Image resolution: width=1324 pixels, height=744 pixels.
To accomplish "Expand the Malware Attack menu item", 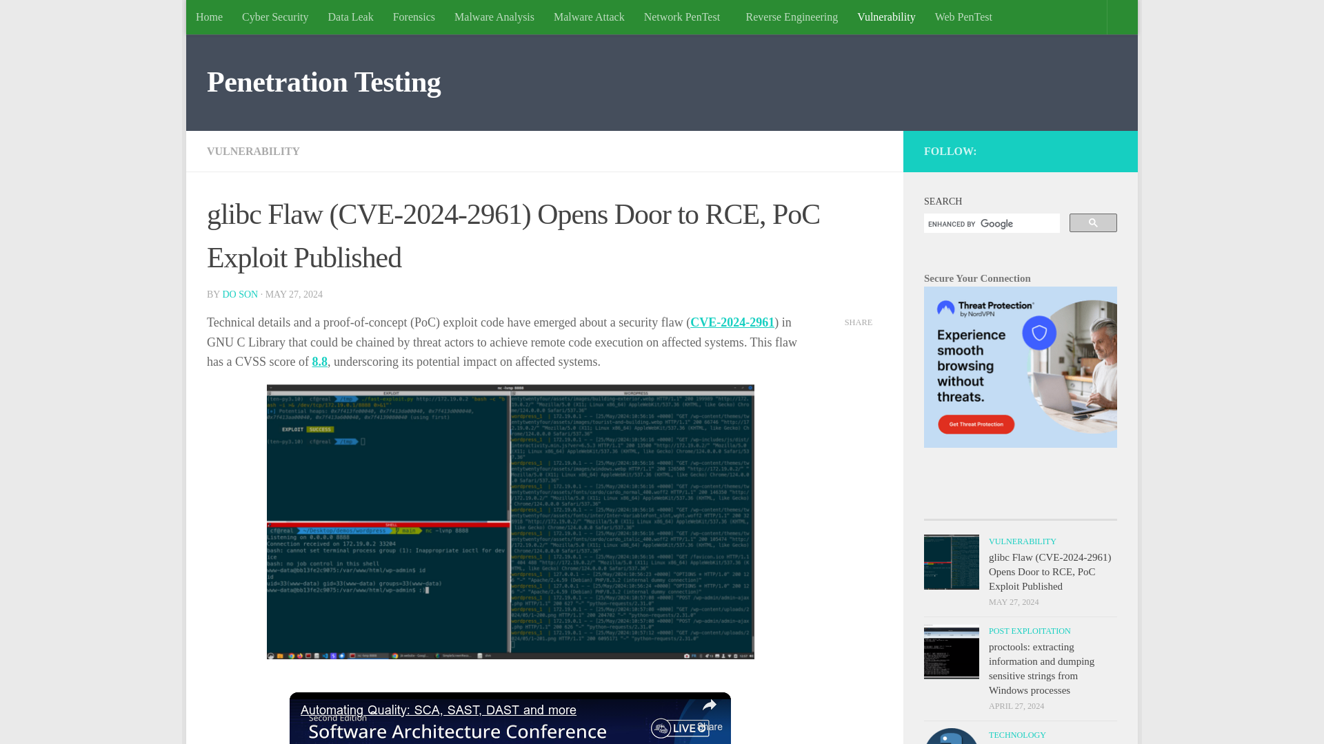I will pos(588,17).
